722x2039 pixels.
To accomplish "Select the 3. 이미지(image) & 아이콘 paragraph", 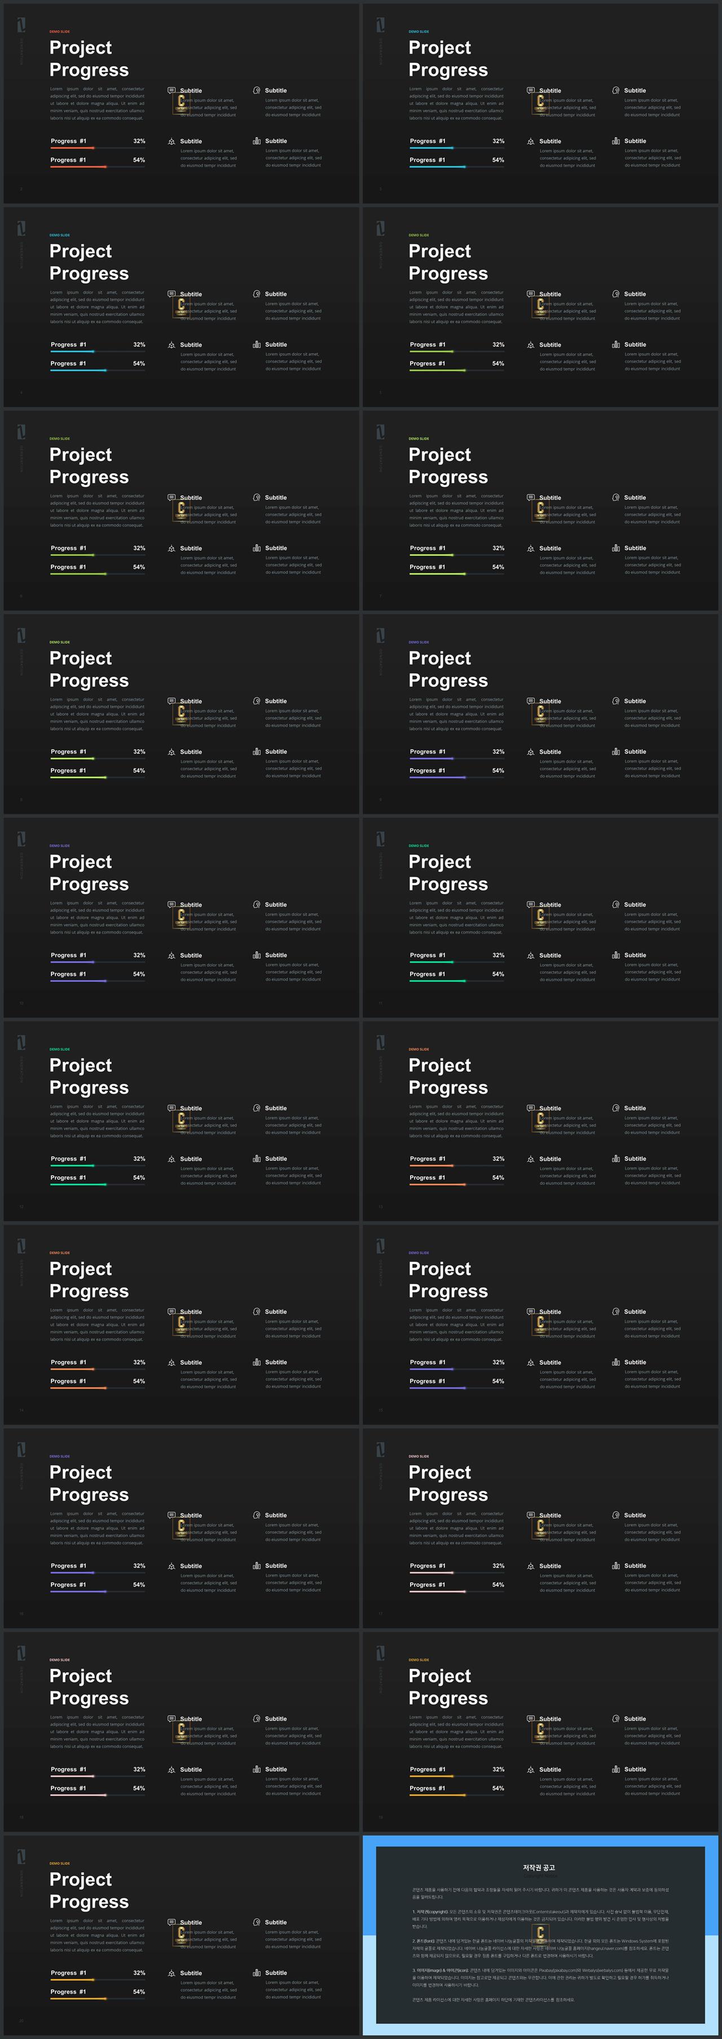I will click(x=541, y=1978).
